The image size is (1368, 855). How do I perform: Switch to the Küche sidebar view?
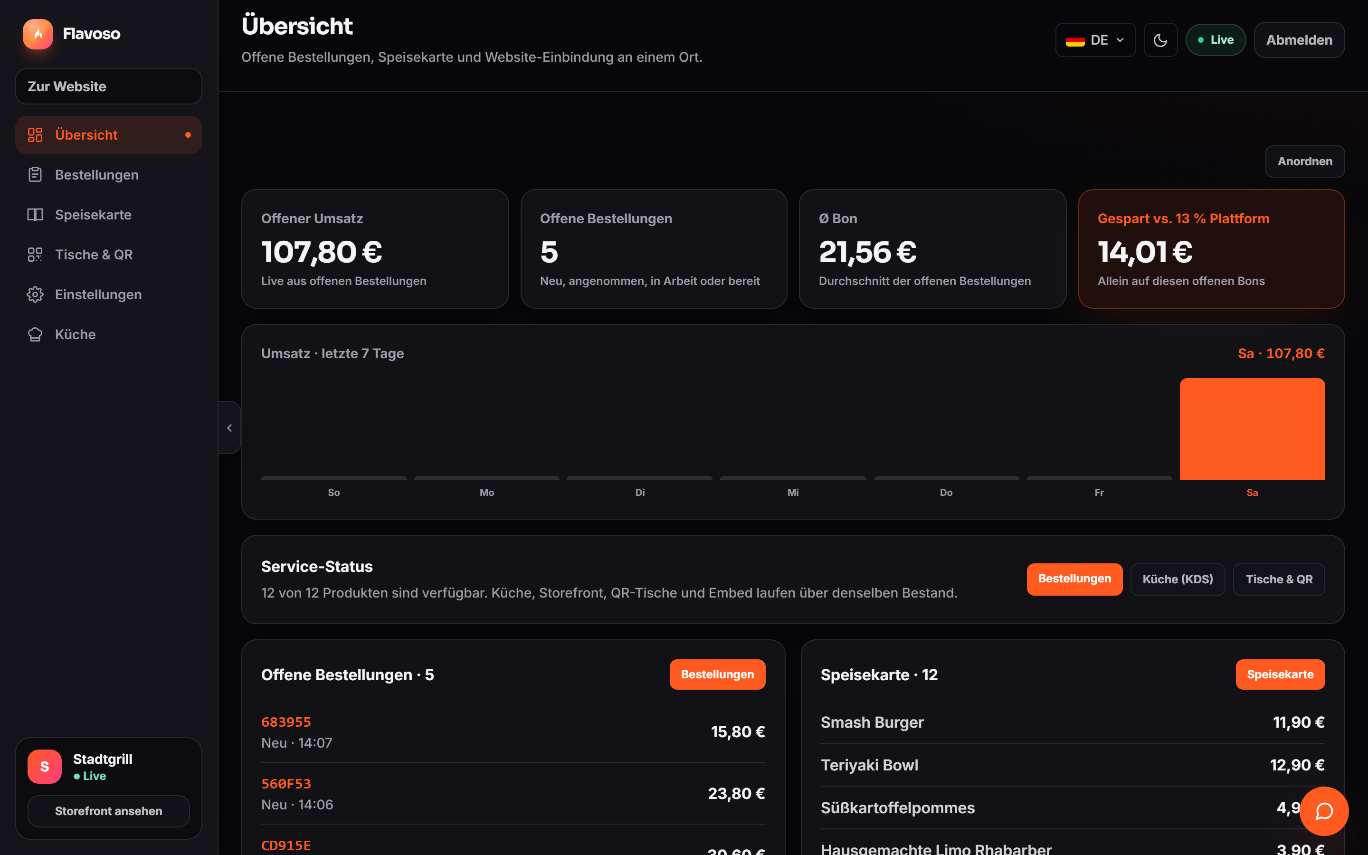coord(108,334)
